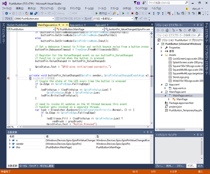
Task: Open the プロジェクト menu
Action: pyautogui.click(x=47, y=8)
